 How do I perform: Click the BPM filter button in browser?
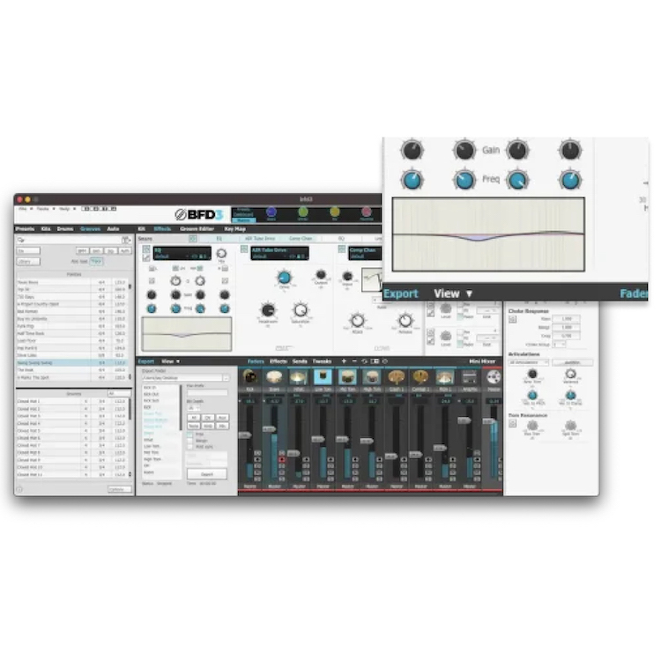[82, 251]
